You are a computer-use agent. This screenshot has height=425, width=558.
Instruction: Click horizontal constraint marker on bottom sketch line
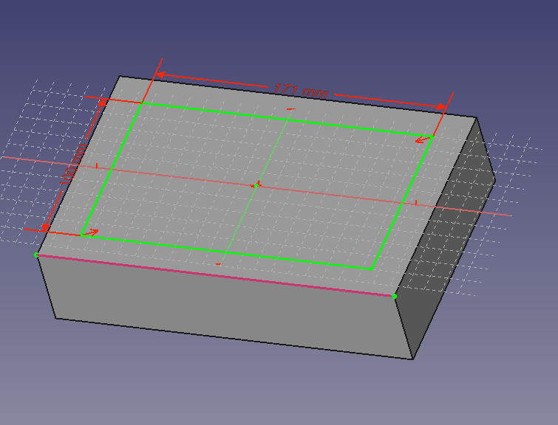tap(219, 264)
